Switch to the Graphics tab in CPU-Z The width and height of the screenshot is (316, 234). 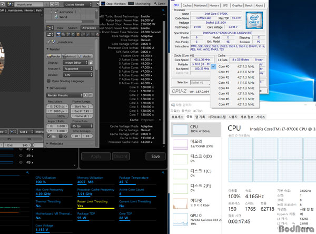pyautogui.click(x=237, y=5)
